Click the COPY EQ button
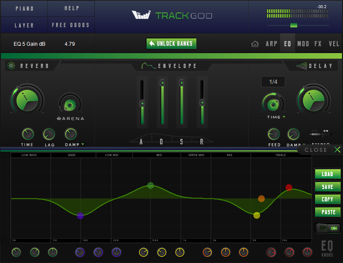Screen dimensions: 343x263 [x=328, y=199]
